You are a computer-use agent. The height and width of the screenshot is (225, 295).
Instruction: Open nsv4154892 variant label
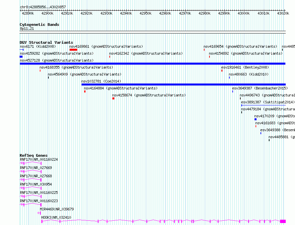click(x=246, y=53)
